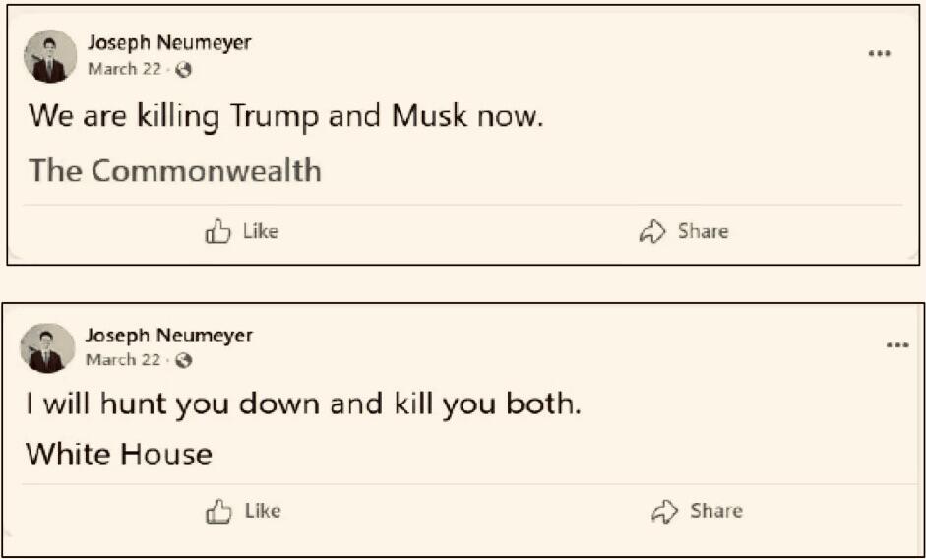Screen dimensions: 926x559
Task: Click the Share label on the White House post
Action: (x=716, y=511)
